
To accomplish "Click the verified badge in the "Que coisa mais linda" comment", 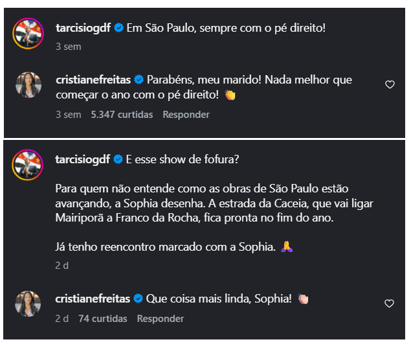I will (139, 299).
